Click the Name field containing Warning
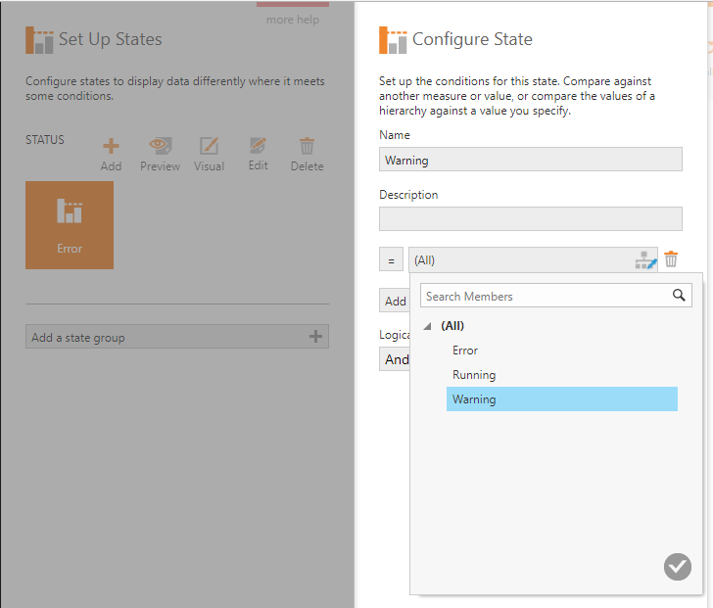 (x=530, y=160)
